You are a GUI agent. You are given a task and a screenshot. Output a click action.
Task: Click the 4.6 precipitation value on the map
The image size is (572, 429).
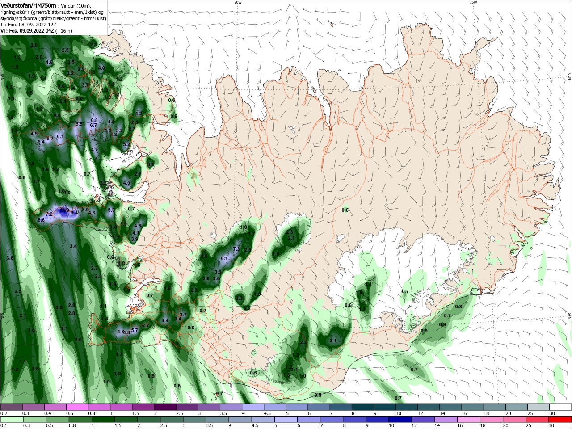(49, 62)
